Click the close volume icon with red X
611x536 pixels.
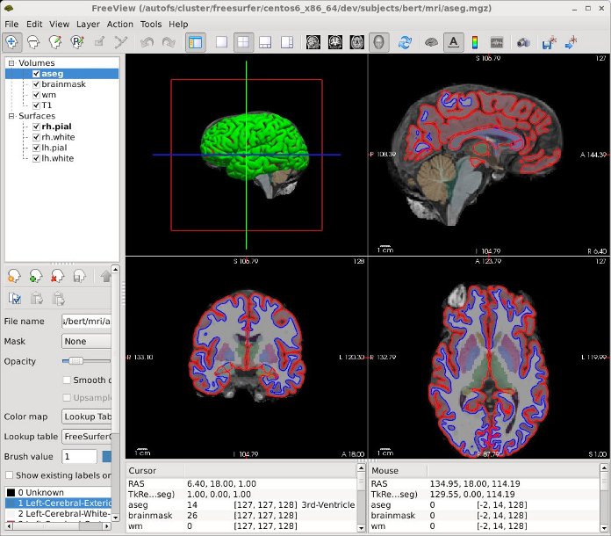(58, 276)
